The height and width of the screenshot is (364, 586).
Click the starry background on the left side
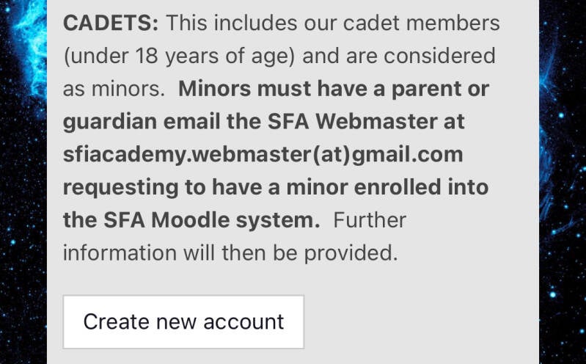(x=22, y=220)
